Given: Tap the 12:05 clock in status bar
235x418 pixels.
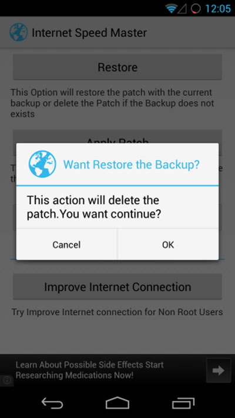Looking at the screenshot, I should click(218, 9).
